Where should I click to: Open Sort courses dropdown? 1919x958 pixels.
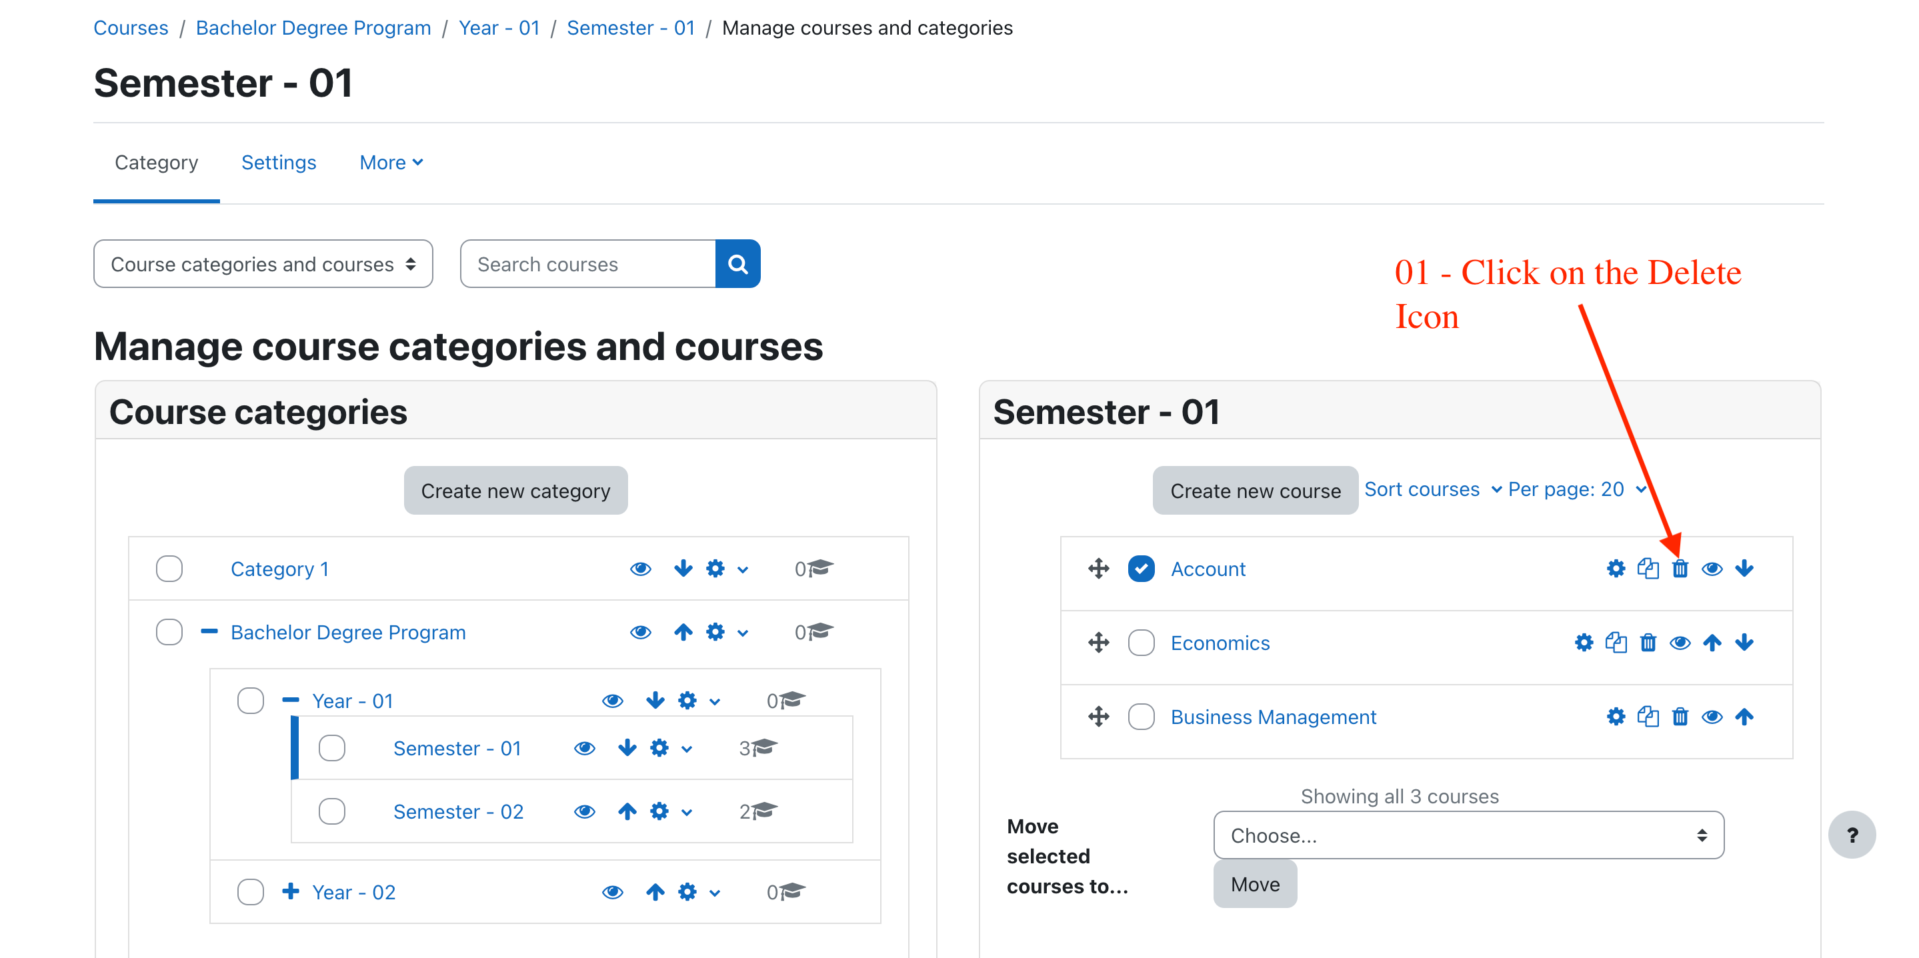[x=1432, y=489]
